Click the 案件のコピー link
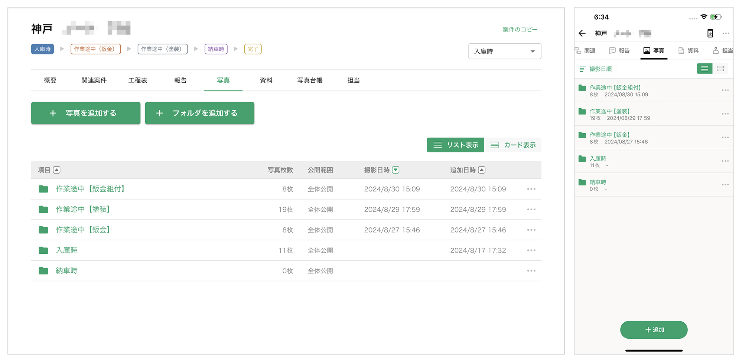The width and height of the screenshot is (742, 362). tap(520, 30)
